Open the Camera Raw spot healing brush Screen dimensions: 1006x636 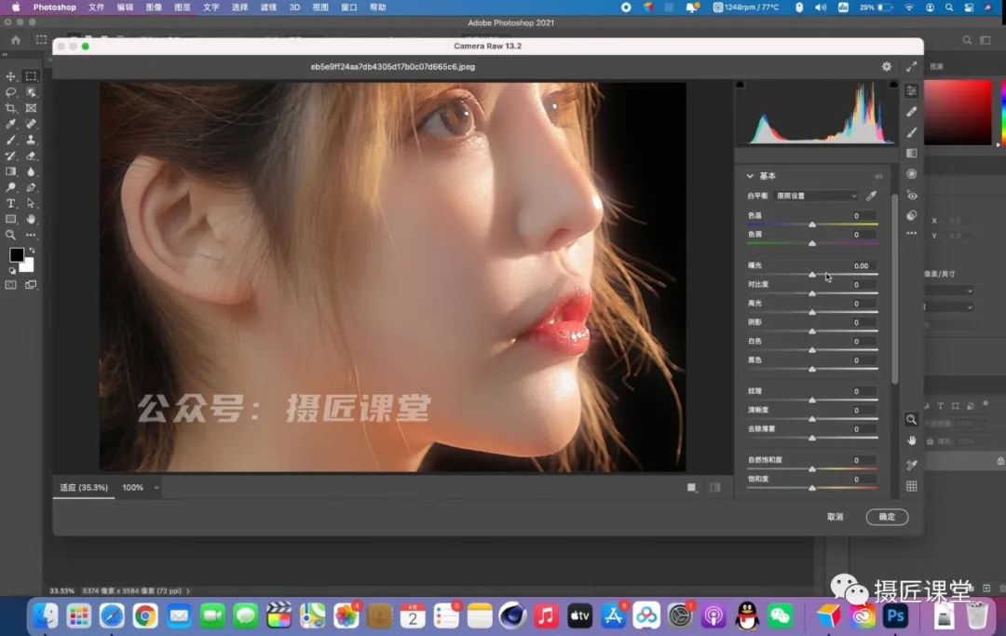(x=911, y=112)
